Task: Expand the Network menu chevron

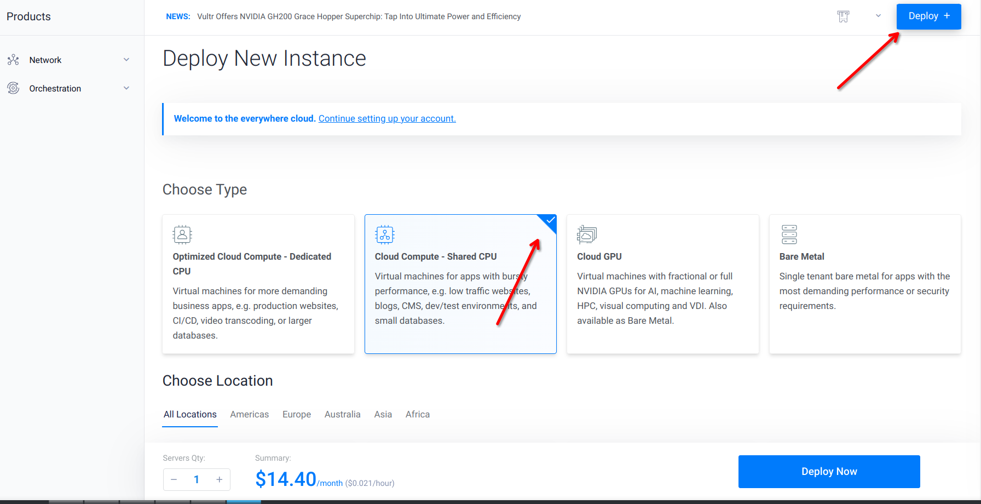Action: click(126, 60)
